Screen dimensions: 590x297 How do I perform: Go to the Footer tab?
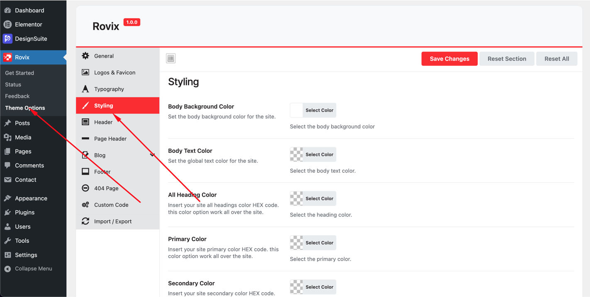(x=118, y=172)
